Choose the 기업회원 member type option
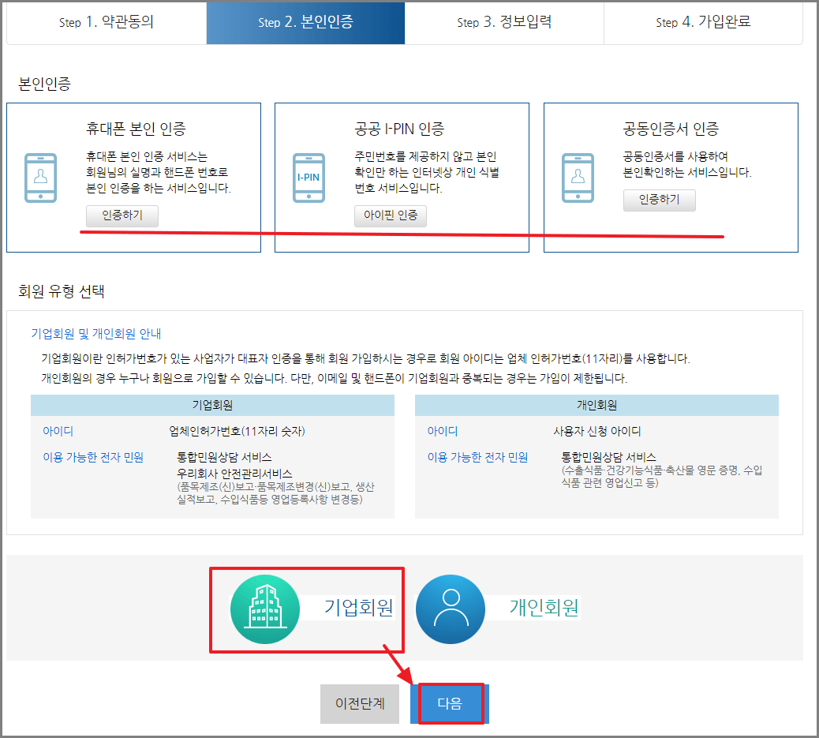 [x=307, y=608]
